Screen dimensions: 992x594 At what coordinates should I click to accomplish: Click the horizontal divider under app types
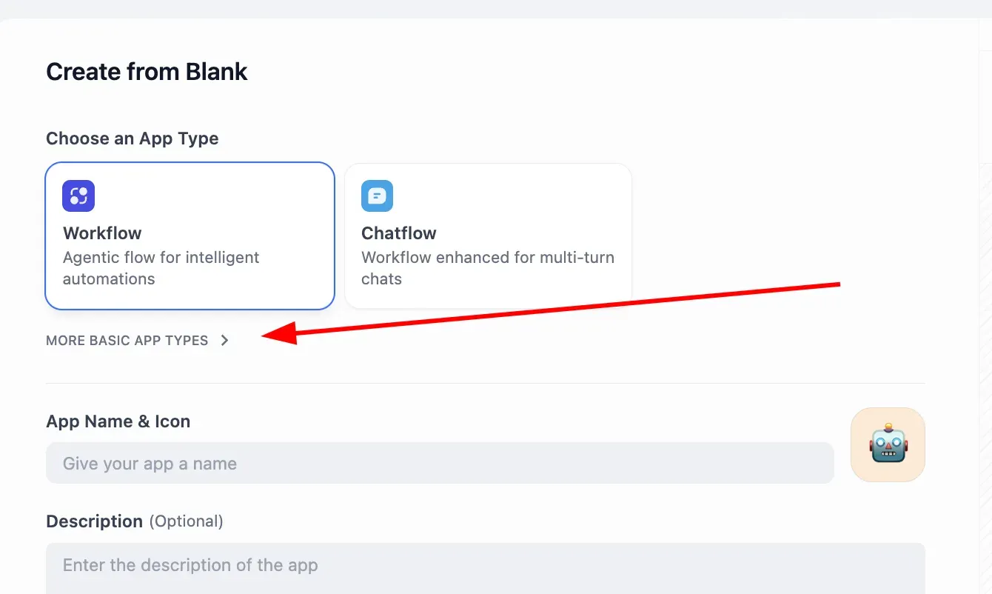(486, 383)
